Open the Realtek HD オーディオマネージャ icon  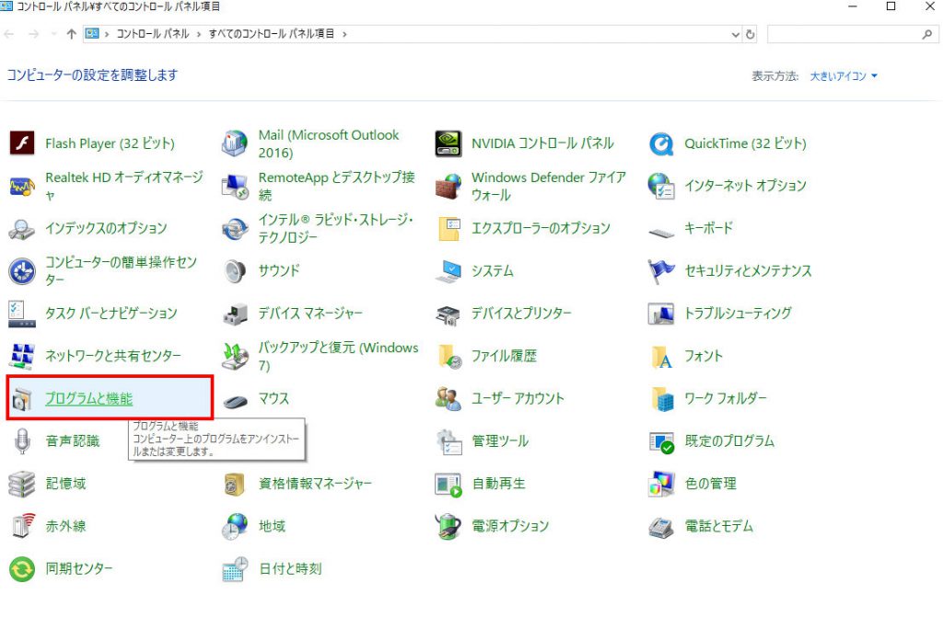(x=21, y=186)
